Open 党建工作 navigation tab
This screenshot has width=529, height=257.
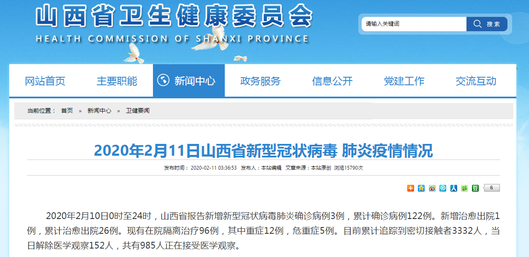pyautogui.click(x=404, y=81)
